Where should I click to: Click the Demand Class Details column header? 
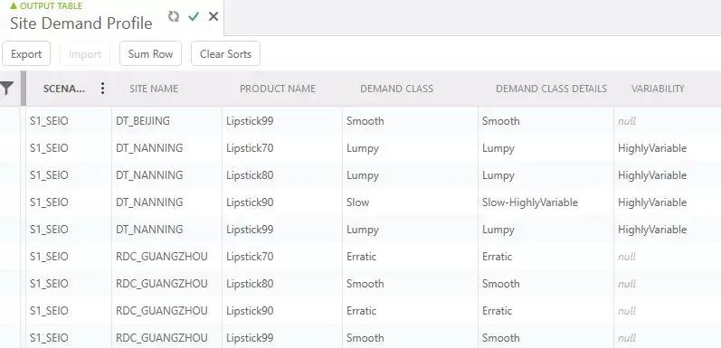tap(551, 89)
